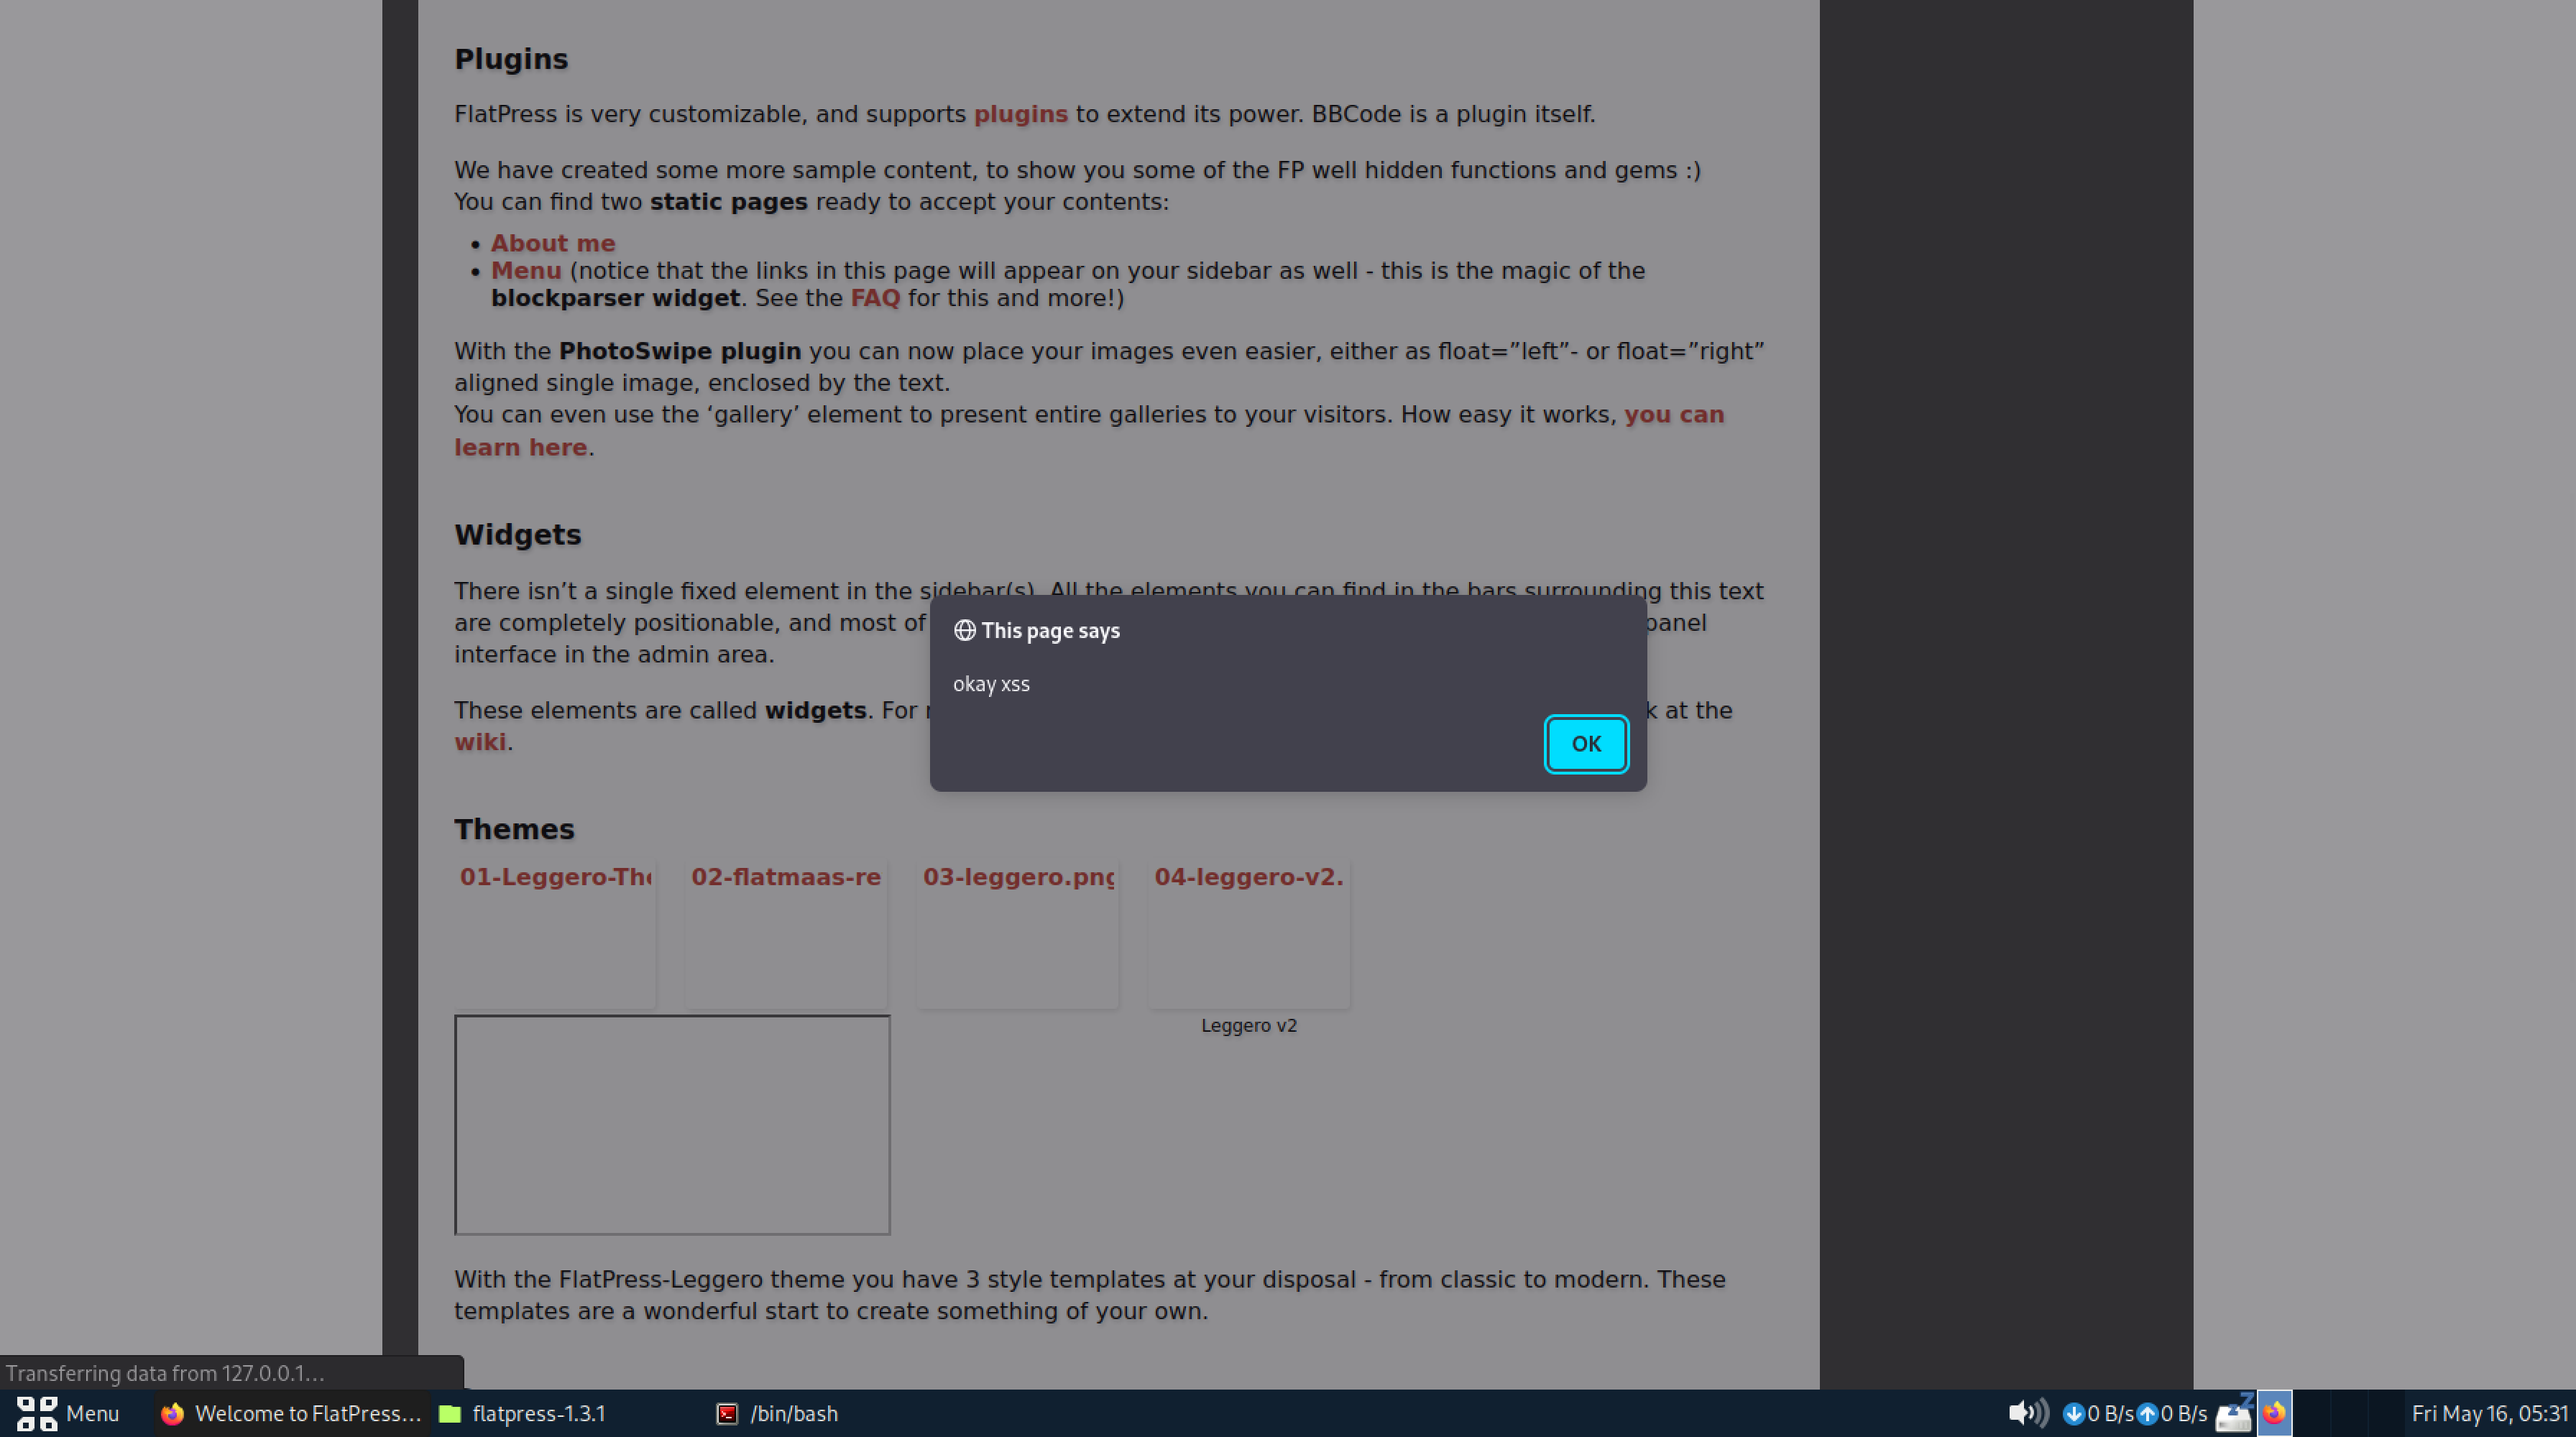Viewport: 2576px width, 1437px height.
Task: Follow the 'Menu' static page link
Action: [526, 271]
